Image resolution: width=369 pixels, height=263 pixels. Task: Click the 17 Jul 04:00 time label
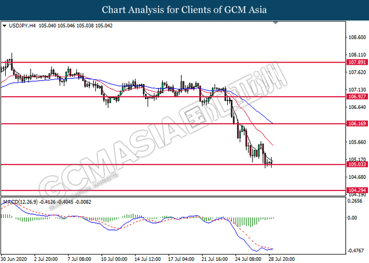pos(181,259)
